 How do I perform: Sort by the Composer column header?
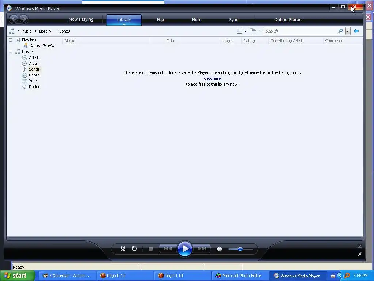coord(343,41)
